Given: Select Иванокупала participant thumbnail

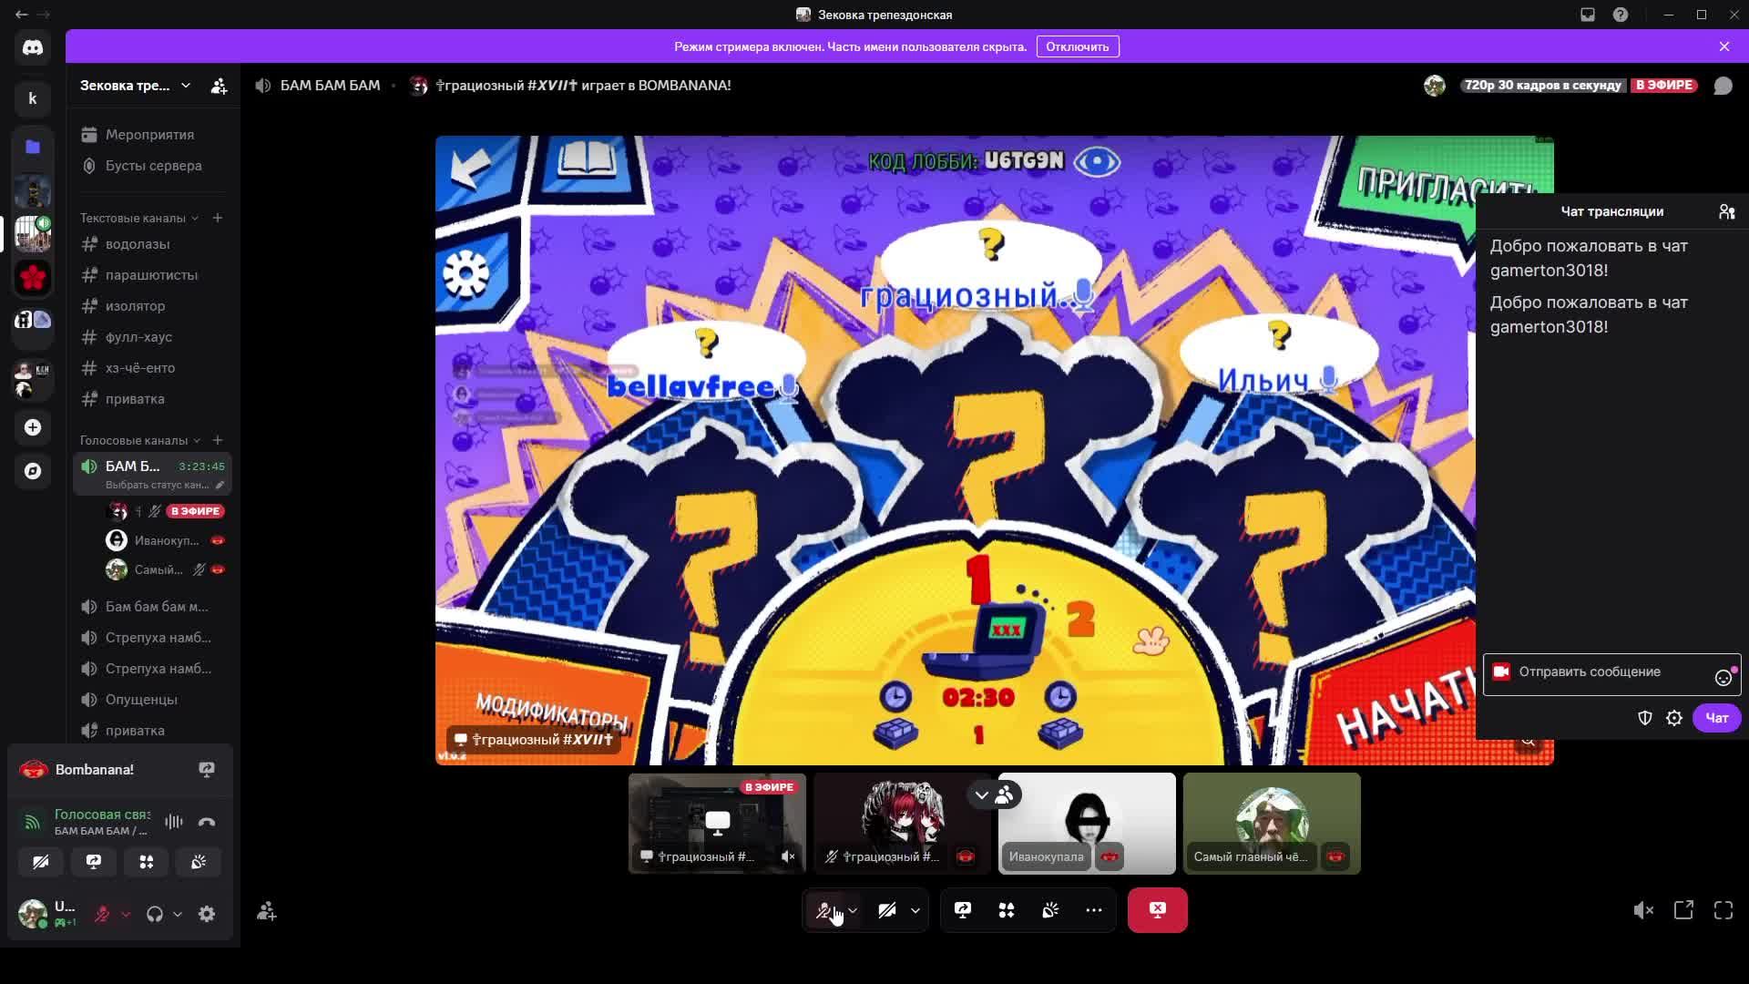Looking at the screenshot, I should 1087,824.
